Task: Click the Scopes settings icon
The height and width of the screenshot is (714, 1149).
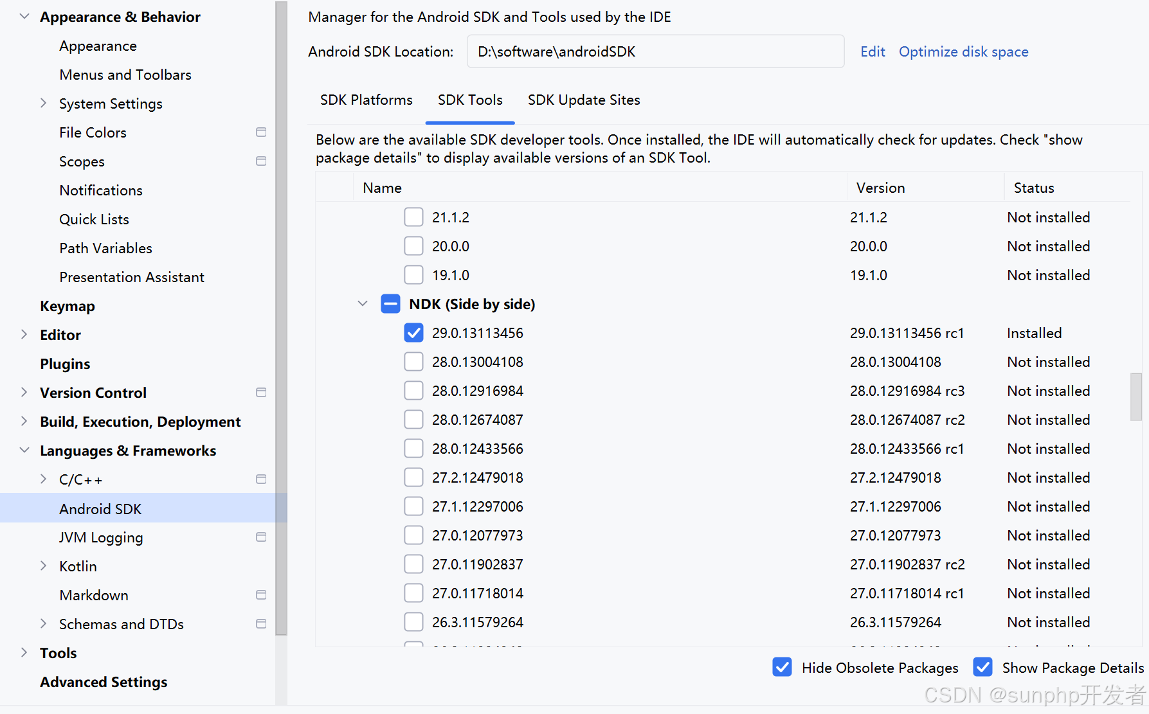Action: 261,161
